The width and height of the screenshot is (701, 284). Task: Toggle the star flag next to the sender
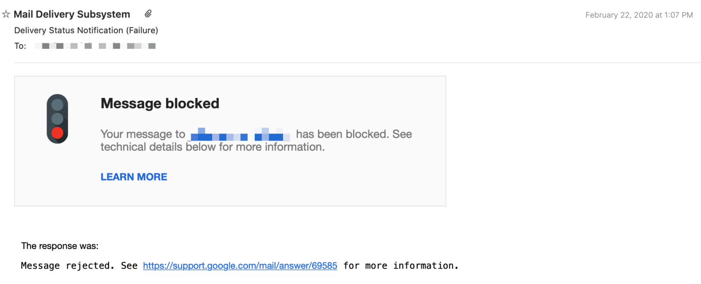(x=6, y=14)
